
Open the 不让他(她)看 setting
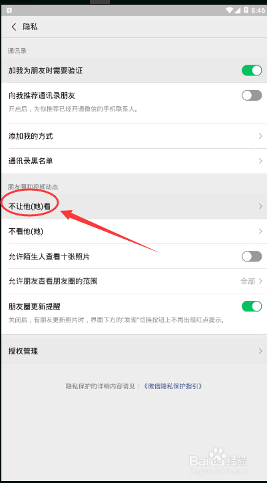pos(133,206)
